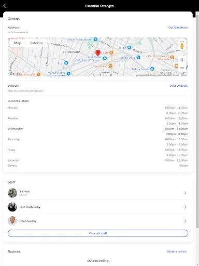Viewport: 199px width, 266px height.
Task: Click Fine Wine & Good Spirits icon
Action: (105, 59)
